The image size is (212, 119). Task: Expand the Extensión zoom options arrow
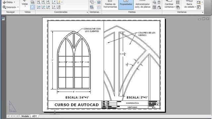(x=18, y=7)
